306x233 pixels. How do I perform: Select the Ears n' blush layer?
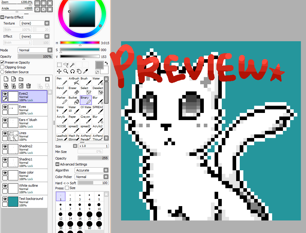click(x=24, y=123)
